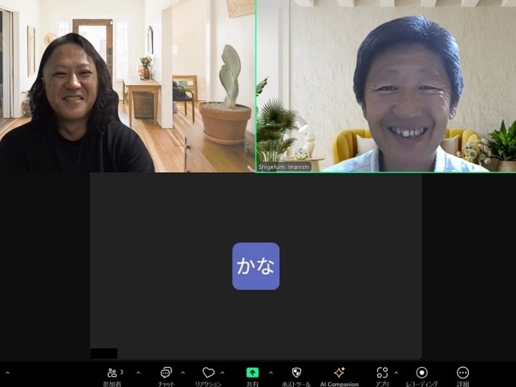Expand the caret next to chat

(183, 373)
